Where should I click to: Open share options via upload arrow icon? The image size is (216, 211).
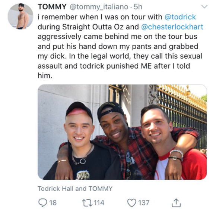(x=176, y=203)
